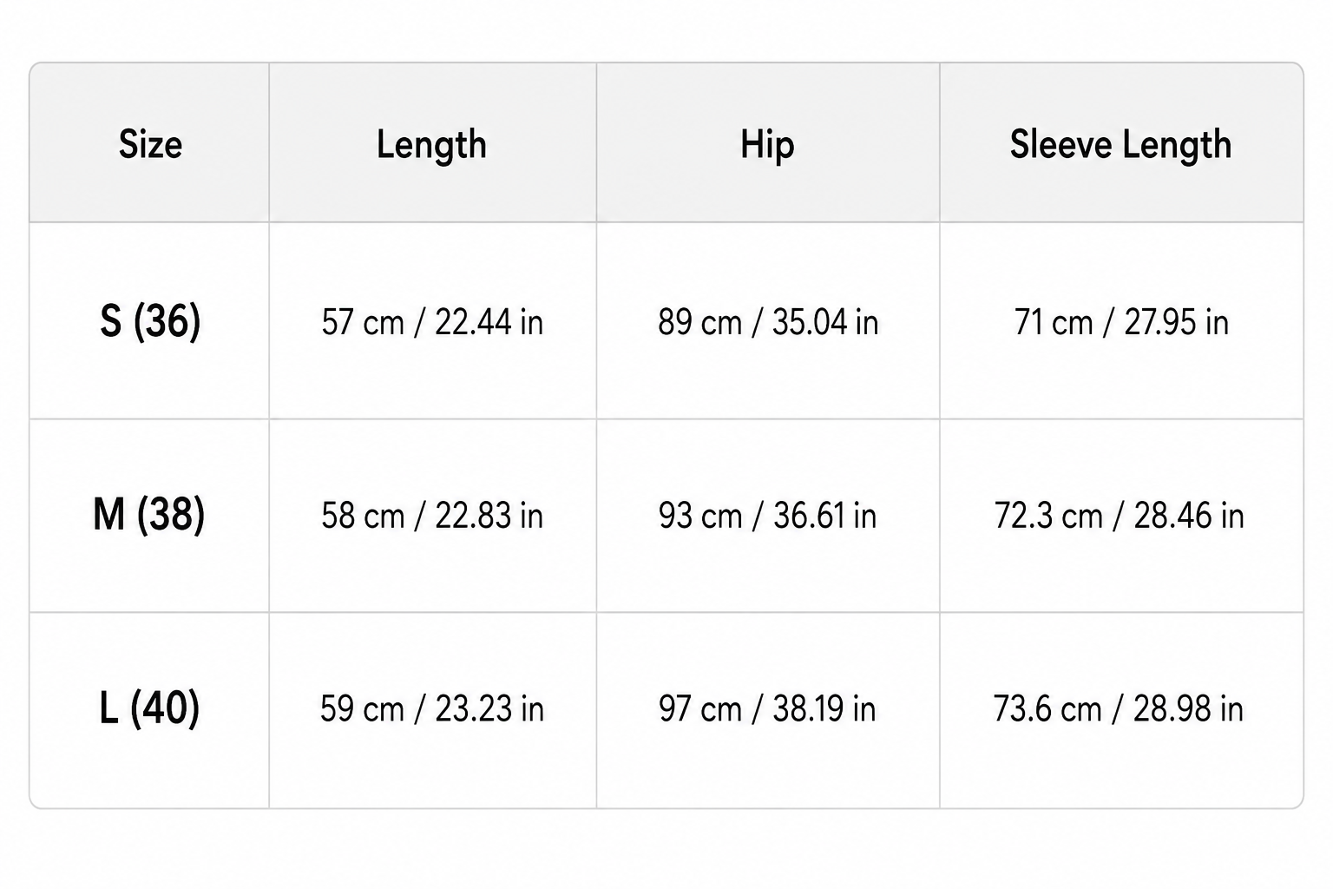The width and height of the screenshot is (1333, 889).
Task: Click the Sleeve Length column header
Action: 1120,145
